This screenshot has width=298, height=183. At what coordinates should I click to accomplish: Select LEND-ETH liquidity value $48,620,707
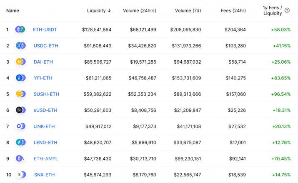tap(98, 142)
